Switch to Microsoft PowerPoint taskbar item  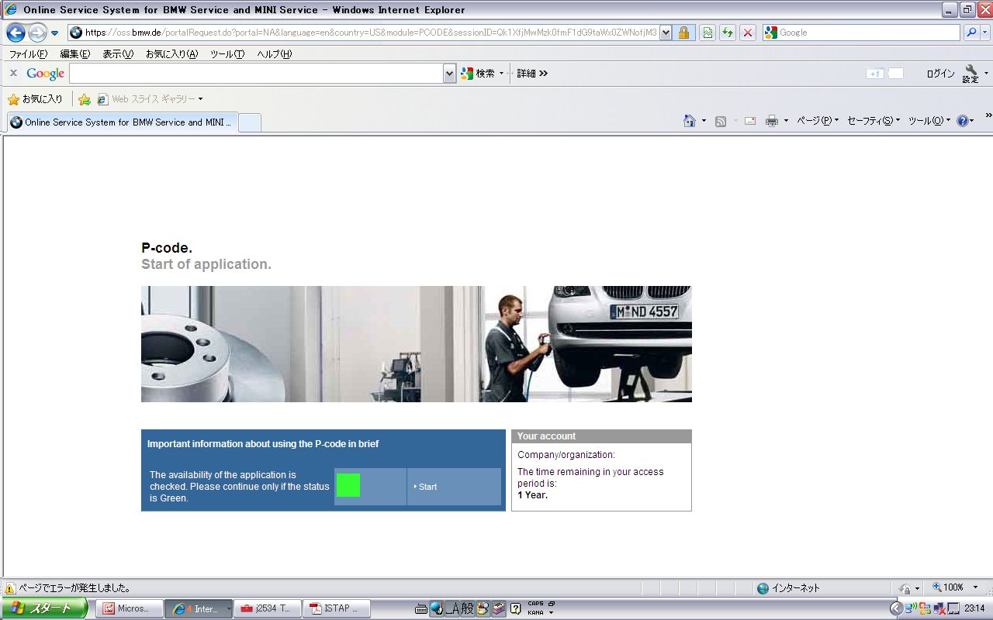130,608
